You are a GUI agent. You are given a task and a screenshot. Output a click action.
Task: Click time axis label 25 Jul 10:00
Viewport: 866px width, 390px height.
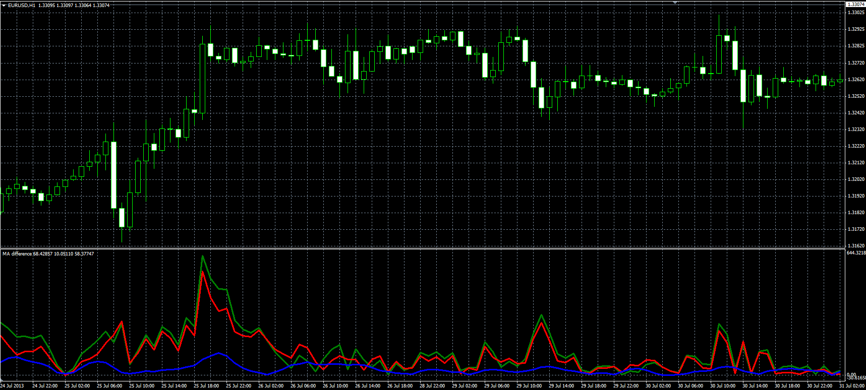point(142,386)
